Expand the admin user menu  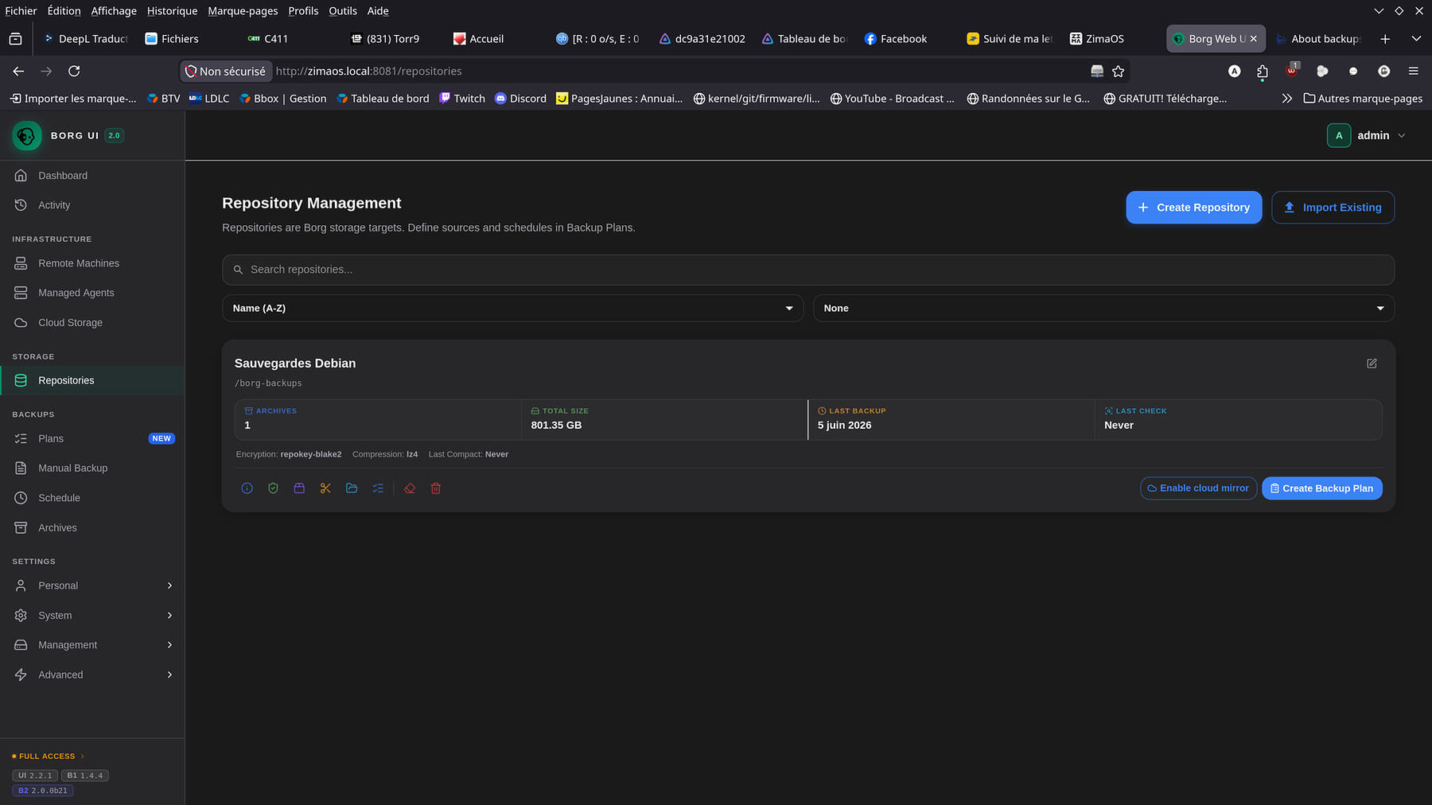(x=1367, y=136)
